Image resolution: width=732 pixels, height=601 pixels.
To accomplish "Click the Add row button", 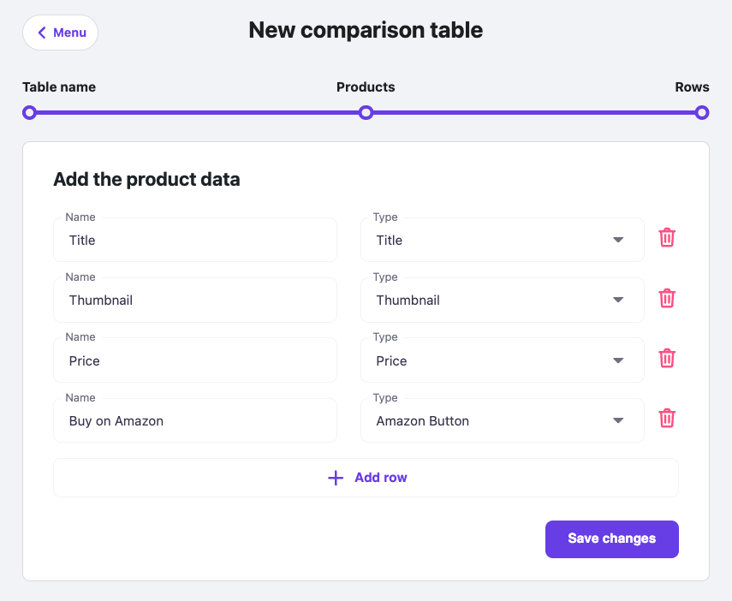I will coord(366,477).
